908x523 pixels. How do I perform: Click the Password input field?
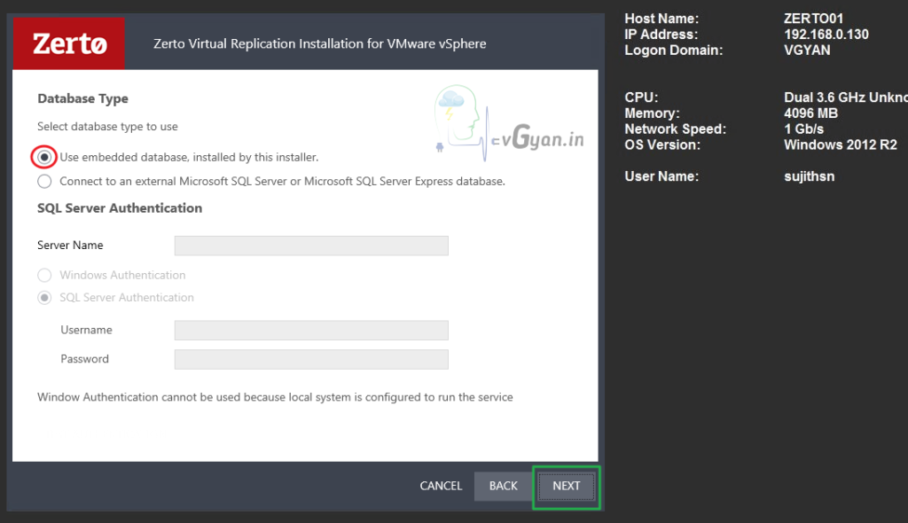click(x=311, y=359)
